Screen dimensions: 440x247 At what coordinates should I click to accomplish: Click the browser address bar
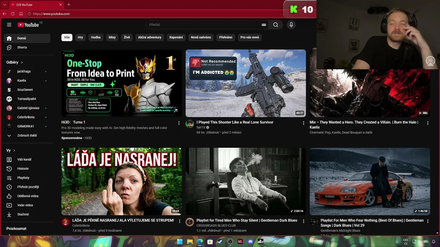tap(155, 14)
